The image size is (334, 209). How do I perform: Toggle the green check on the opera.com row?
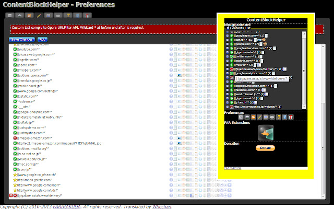pos(15,65)
